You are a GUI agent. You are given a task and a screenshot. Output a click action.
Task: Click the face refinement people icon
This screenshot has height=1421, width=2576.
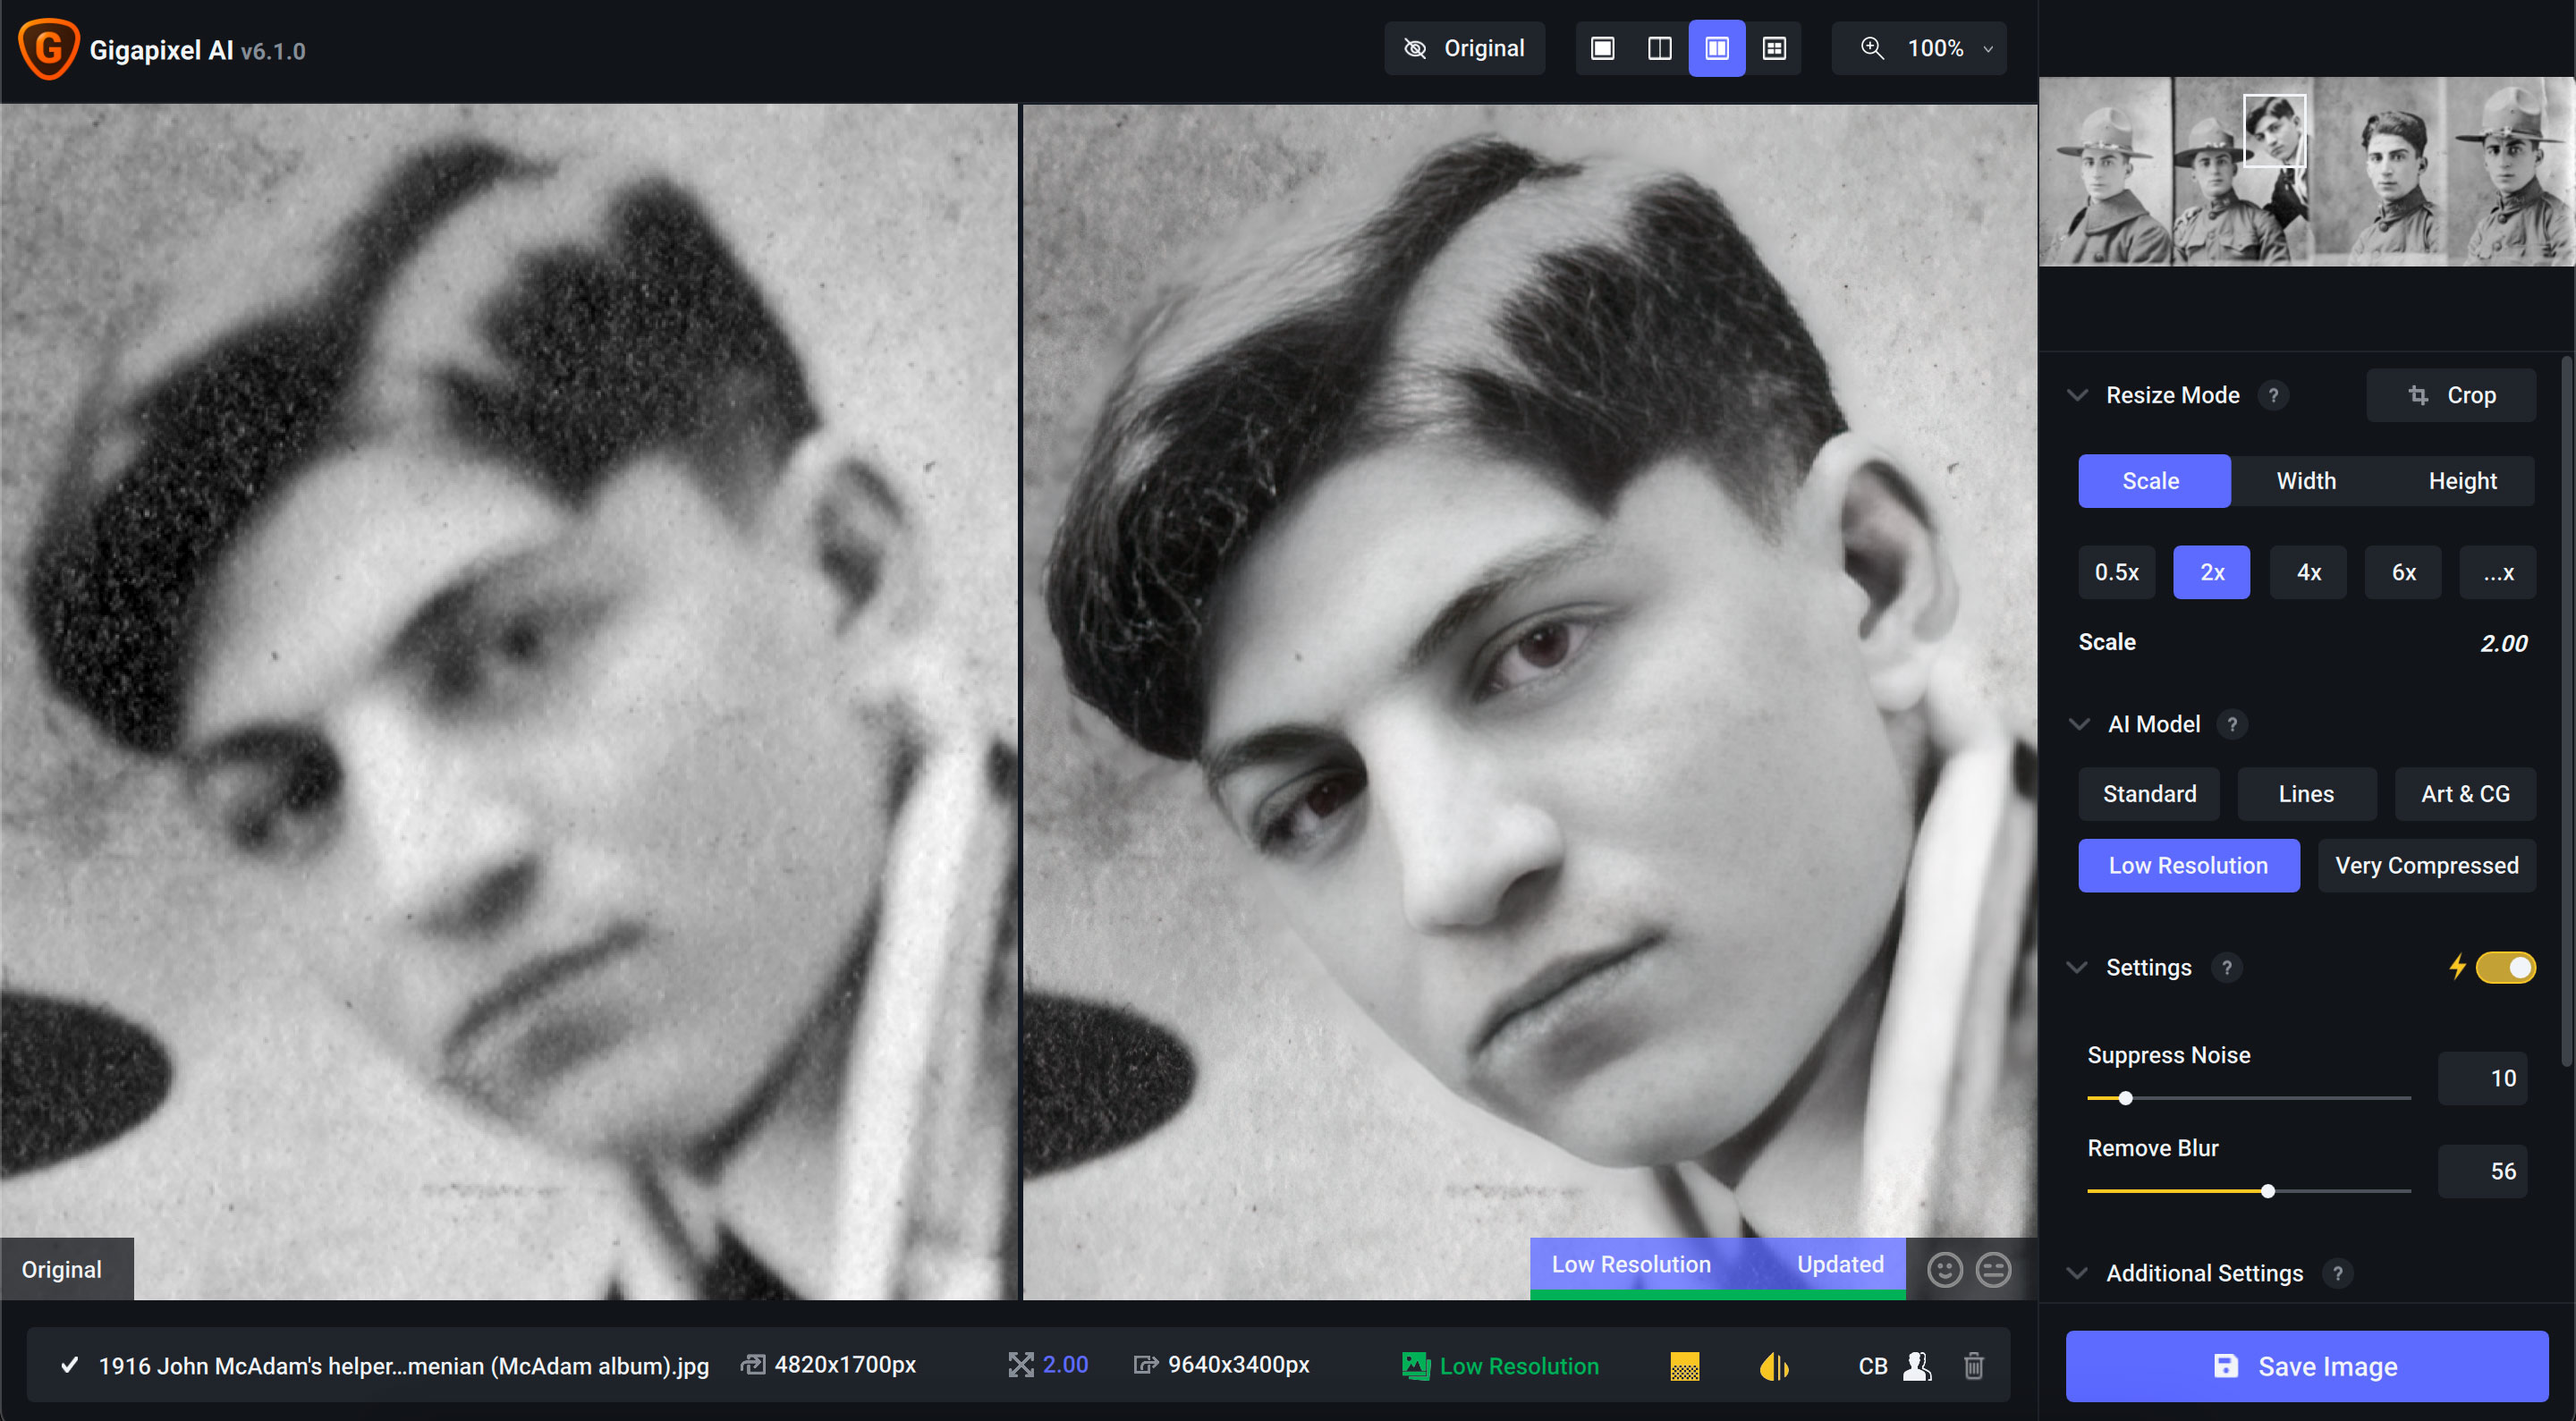coord(1917,1365)
